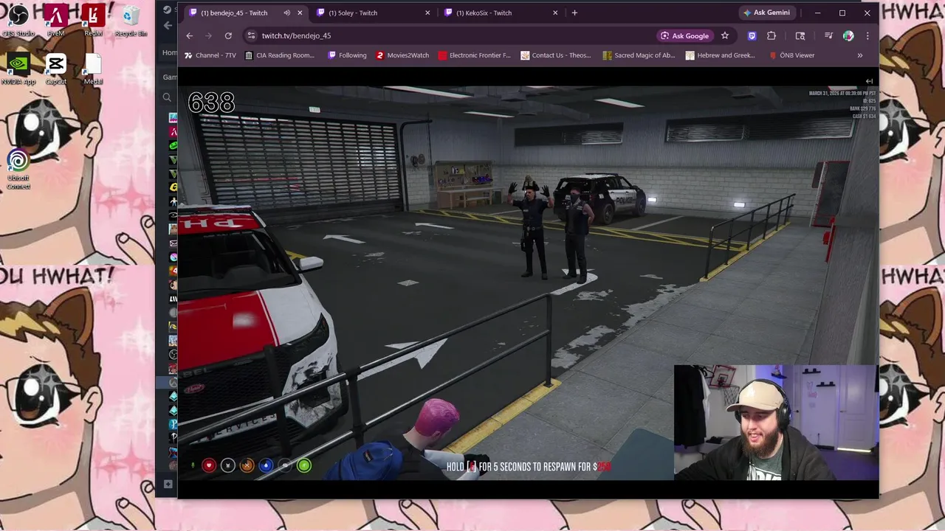Open Movies2Watch bookmark
The width and height of the screenshot is (945, 531).
[x=402, y=55]
